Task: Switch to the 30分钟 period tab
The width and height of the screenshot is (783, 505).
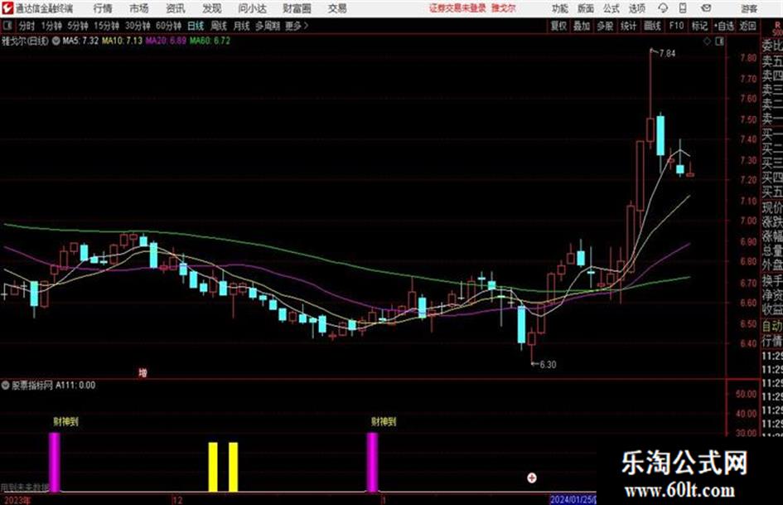Action: pos(138,26)
